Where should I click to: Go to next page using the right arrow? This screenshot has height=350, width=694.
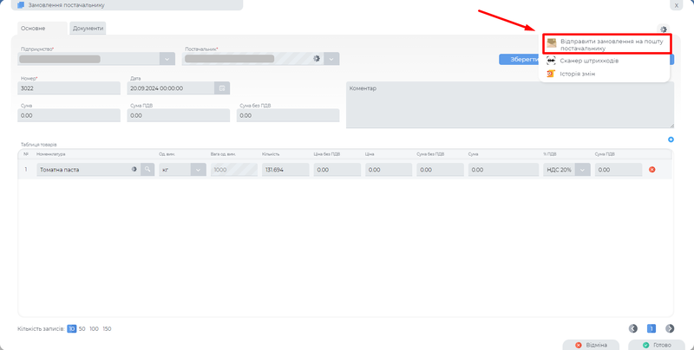coord(669,328)
